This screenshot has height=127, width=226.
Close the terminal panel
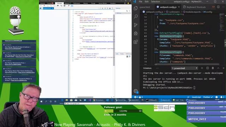pos(224,68)
